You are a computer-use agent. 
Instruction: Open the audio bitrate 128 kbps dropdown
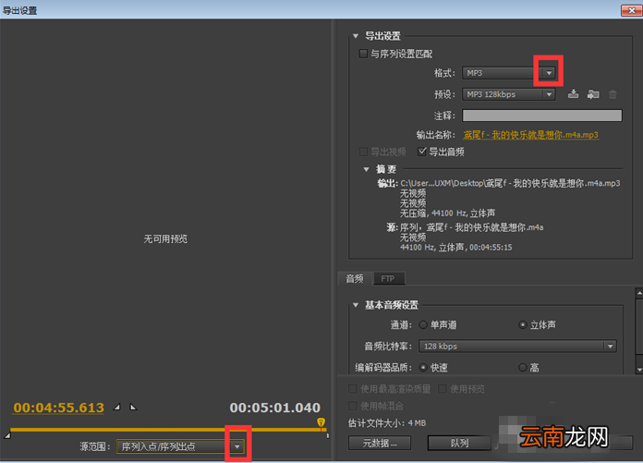pyautogui.click(x=517, y=347)
